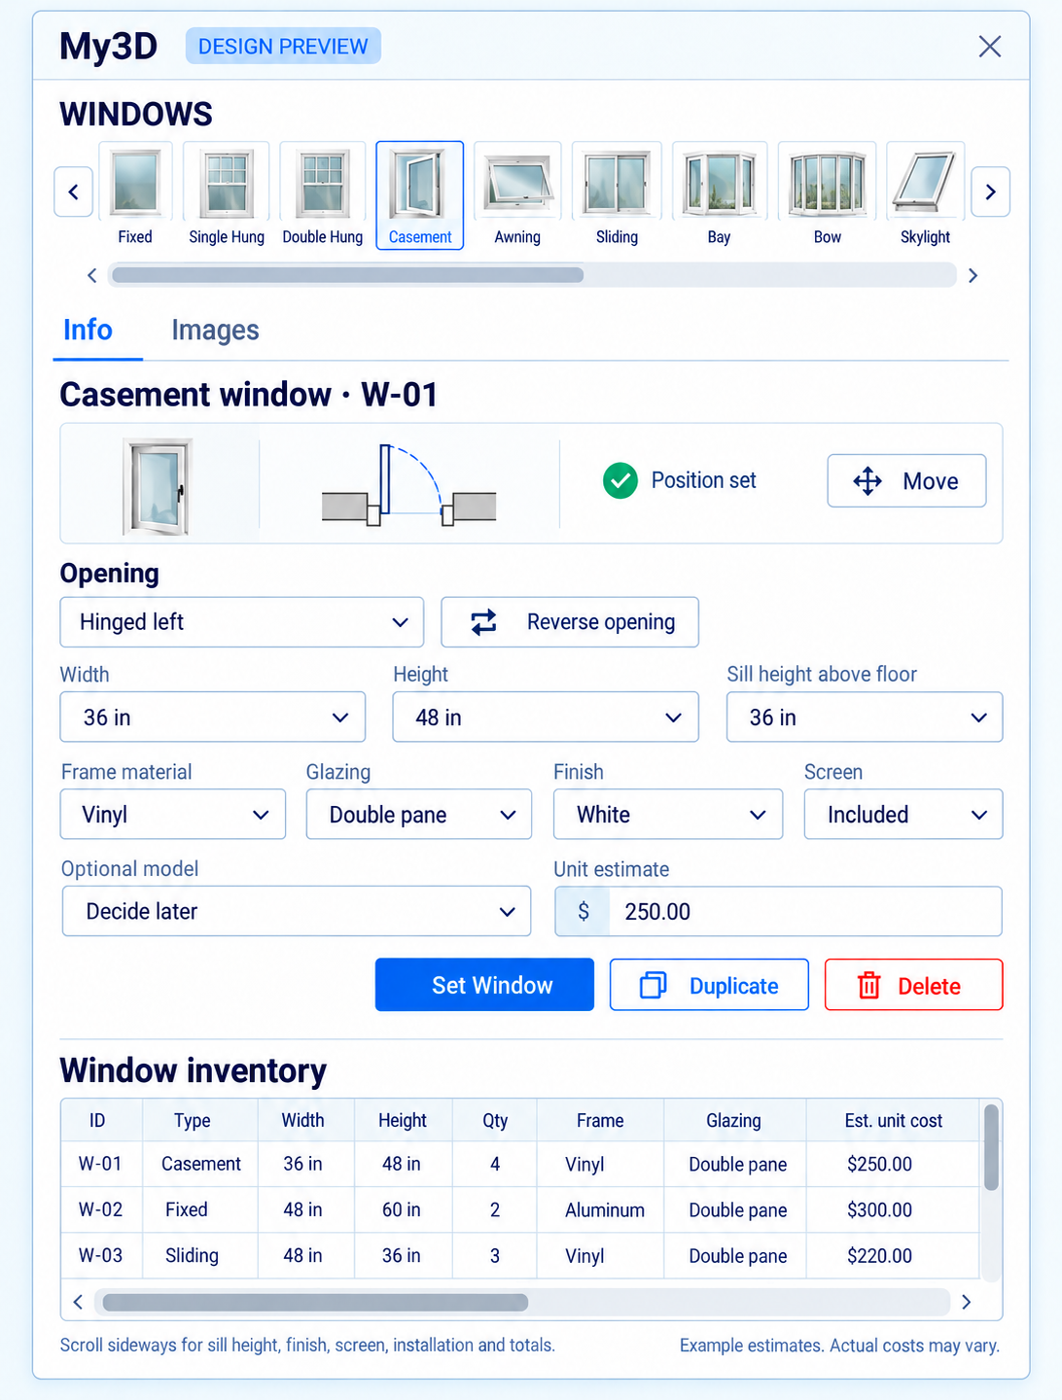
Task: Click the Est. unit cost column header
Action: coord(894,1120)
